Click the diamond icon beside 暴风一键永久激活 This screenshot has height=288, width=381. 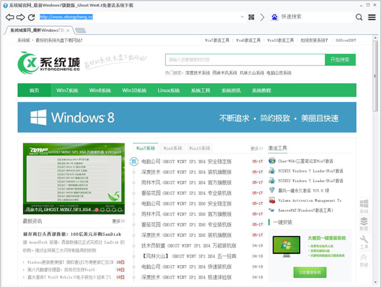pos(272,190)
